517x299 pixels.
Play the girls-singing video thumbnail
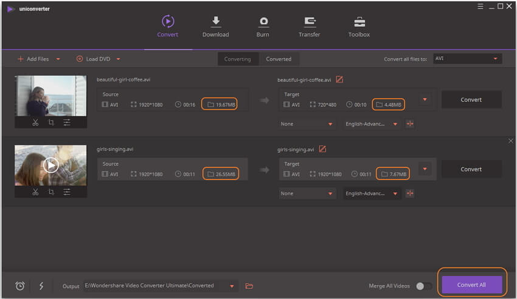(51, 165)
